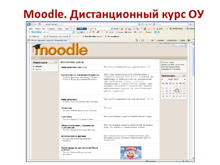Click the Rambler toolbar search field
Image resolution: width=220 pixels, height=165 pixels.
61,32
